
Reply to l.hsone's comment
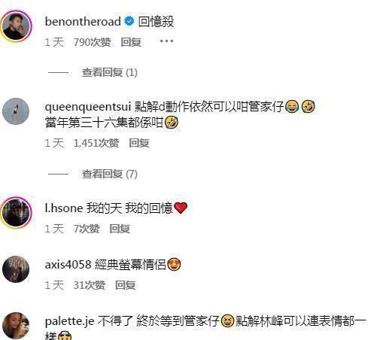pyautogui.click(x=120, y=229)
